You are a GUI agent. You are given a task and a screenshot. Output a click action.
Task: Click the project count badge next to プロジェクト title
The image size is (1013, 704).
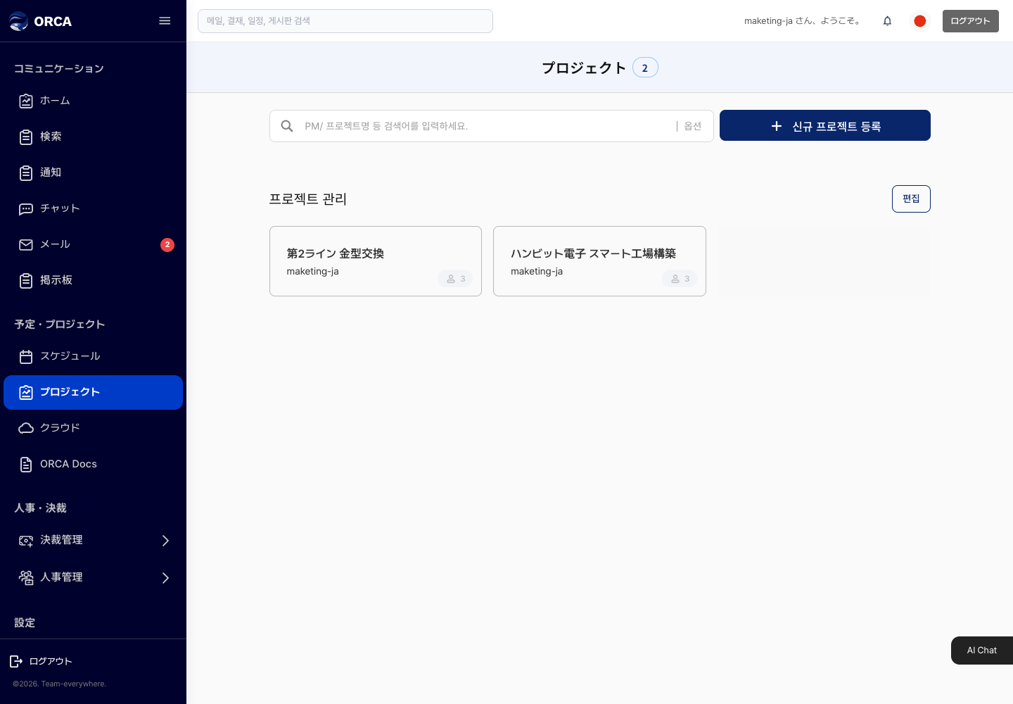click(645, 68)
